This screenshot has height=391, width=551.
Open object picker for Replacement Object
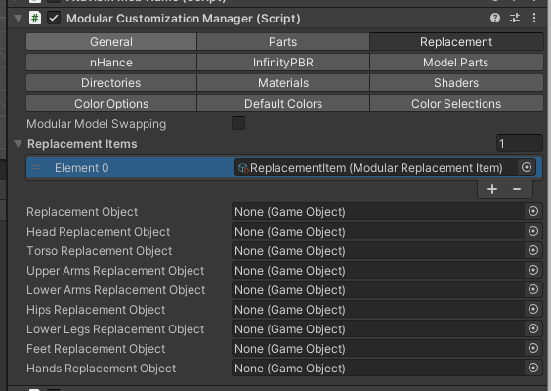point(533,211)
